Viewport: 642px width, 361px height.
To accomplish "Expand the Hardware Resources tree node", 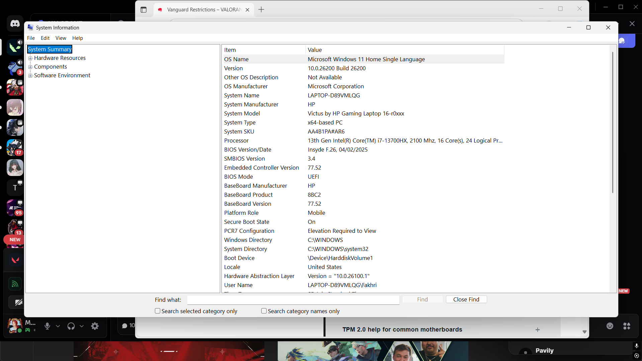I will pyautogui.click(x=30, y=58).
